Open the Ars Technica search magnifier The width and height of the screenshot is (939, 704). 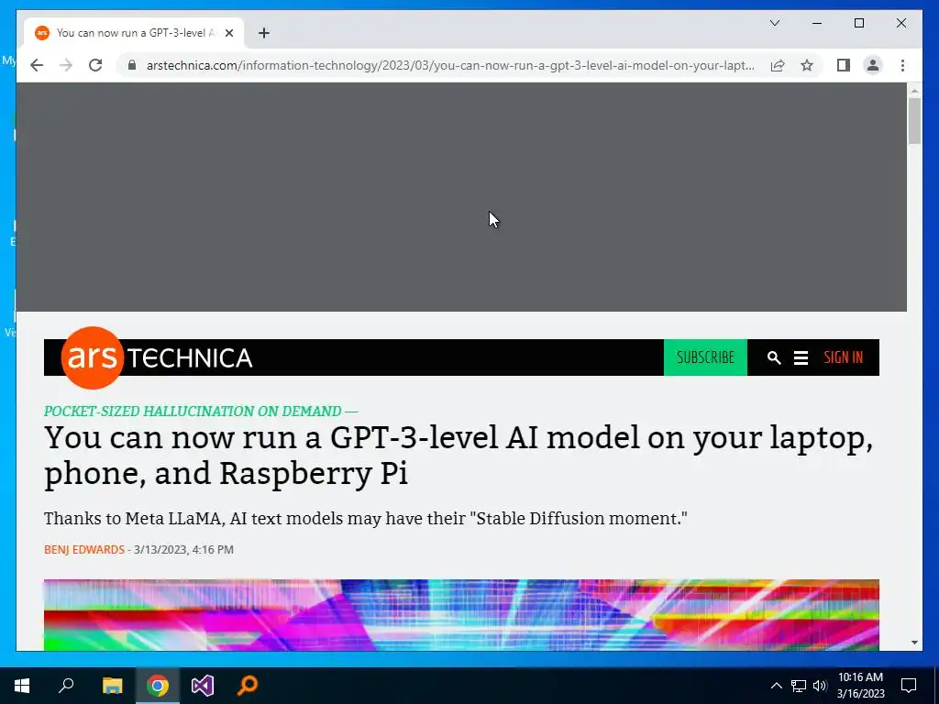(x=774, y=358)
